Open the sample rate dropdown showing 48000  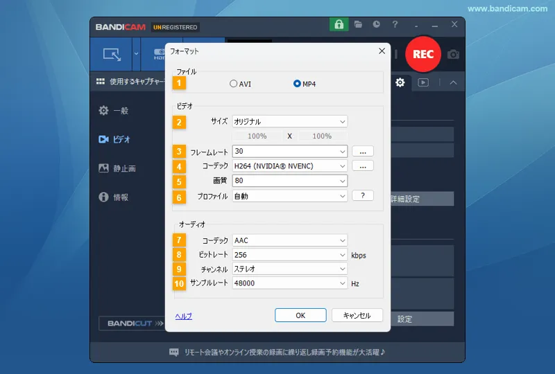point(289,283)
